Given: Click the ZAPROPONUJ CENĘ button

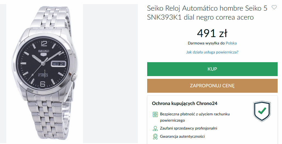Looking at the screenshot, I should pos(212,86).
